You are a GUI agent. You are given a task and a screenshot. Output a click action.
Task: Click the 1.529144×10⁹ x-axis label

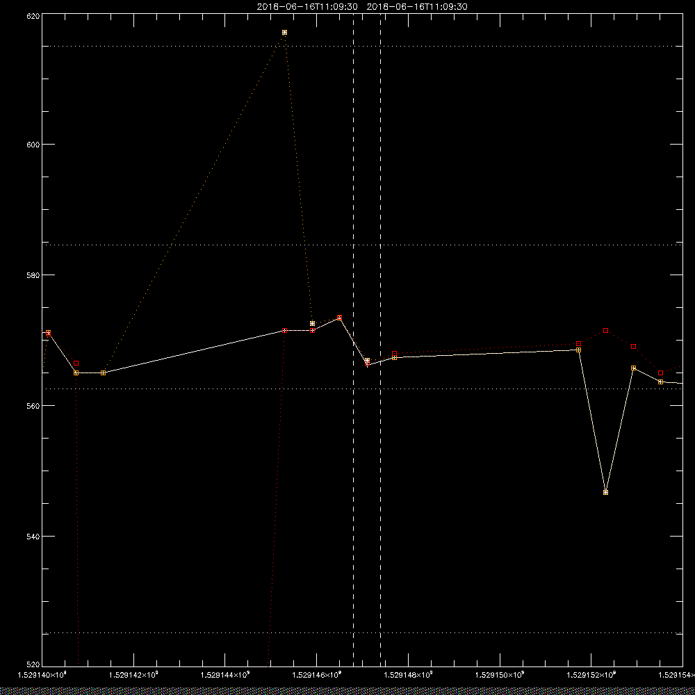click(x=225, y=675)
